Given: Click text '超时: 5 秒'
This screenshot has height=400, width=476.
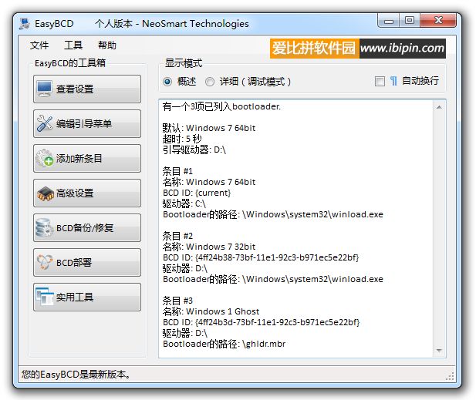Looking at the screenshot, I should pyautogui.click(x=182, y=139).
